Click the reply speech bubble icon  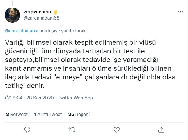point(27,130)
